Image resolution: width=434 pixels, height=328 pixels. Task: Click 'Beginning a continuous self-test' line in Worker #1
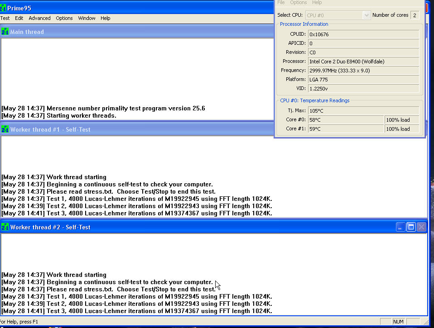click(x=107, y=184)
